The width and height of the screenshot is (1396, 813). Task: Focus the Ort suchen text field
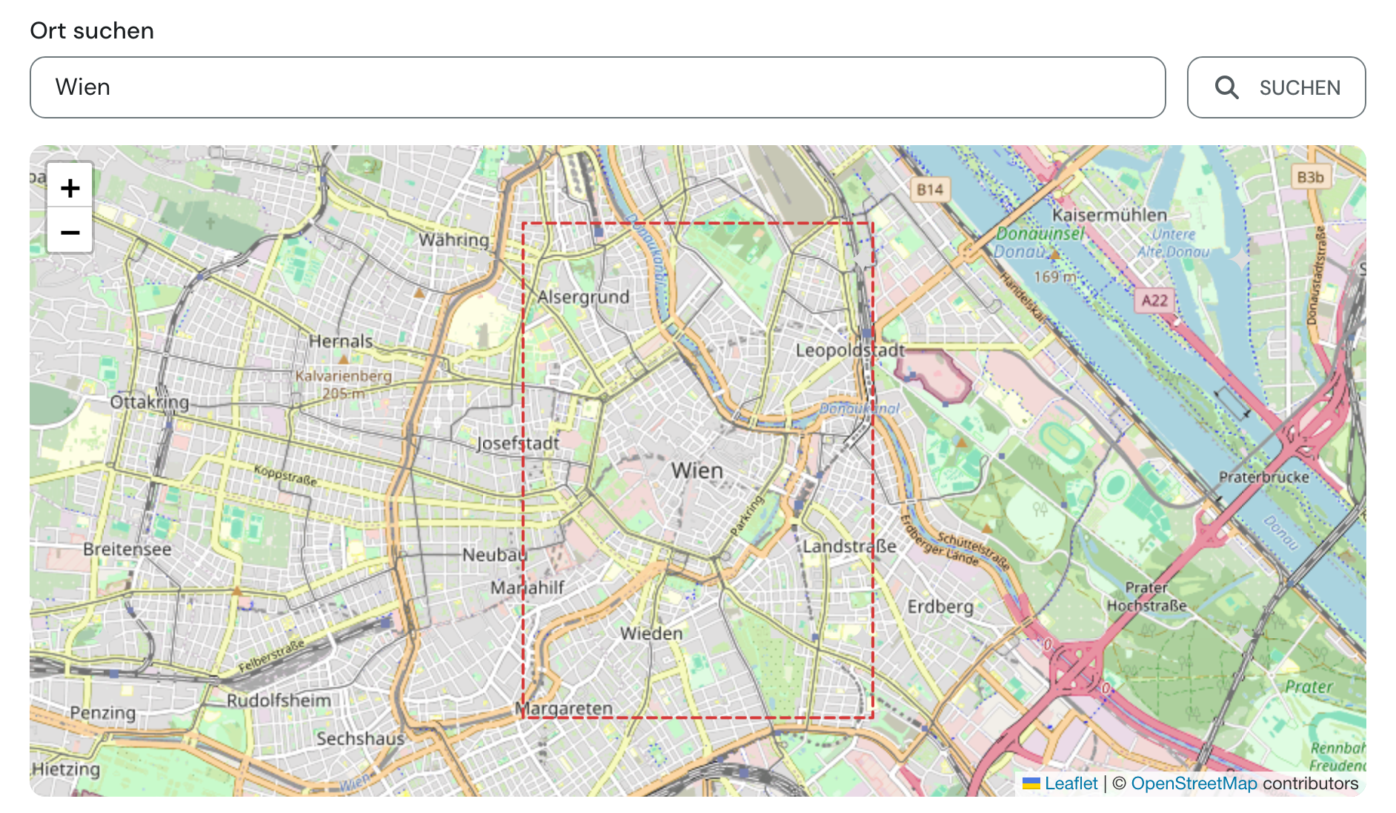pos(597,87)
